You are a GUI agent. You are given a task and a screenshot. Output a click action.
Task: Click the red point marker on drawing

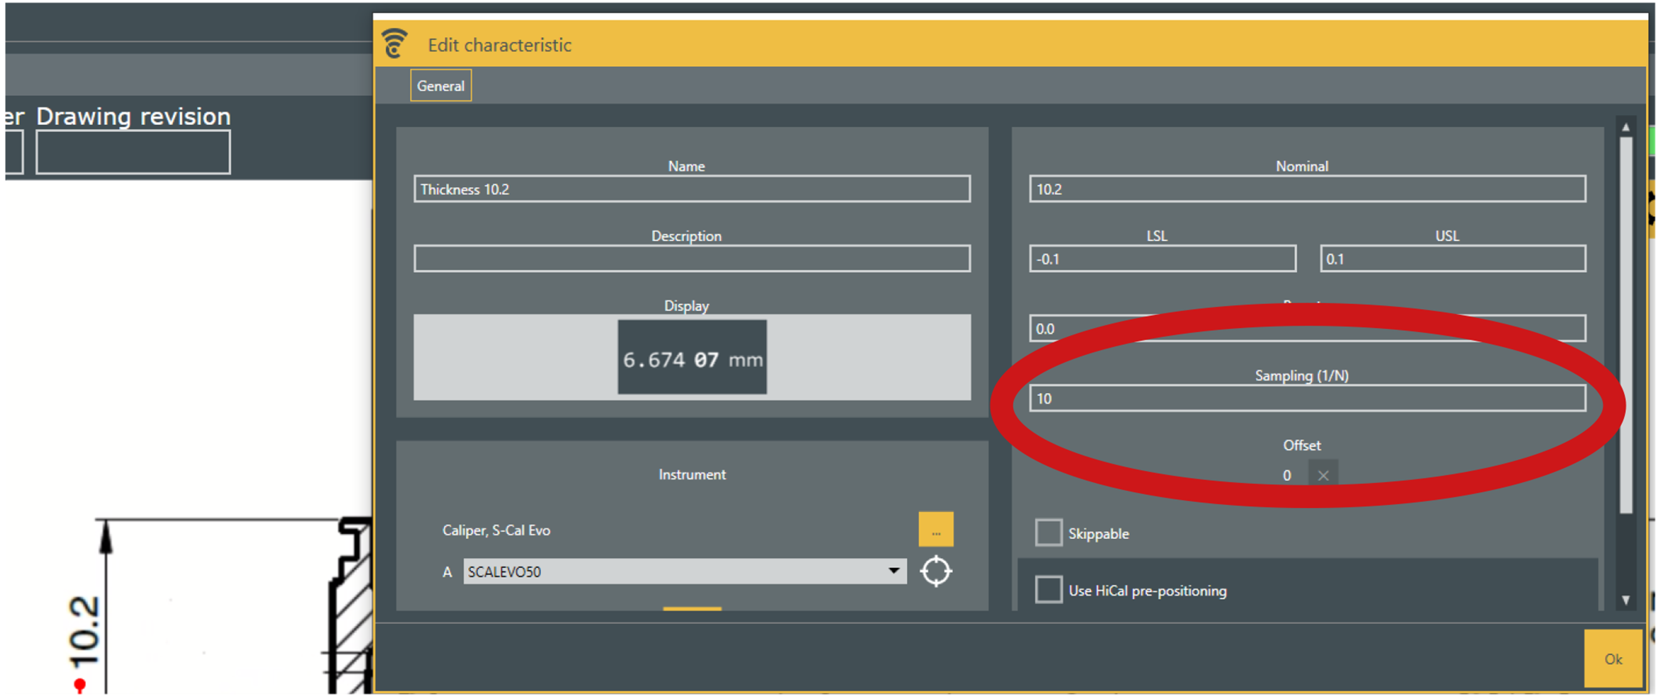79,683
